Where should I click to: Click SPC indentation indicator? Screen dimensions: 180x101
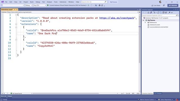pos(133,93)
